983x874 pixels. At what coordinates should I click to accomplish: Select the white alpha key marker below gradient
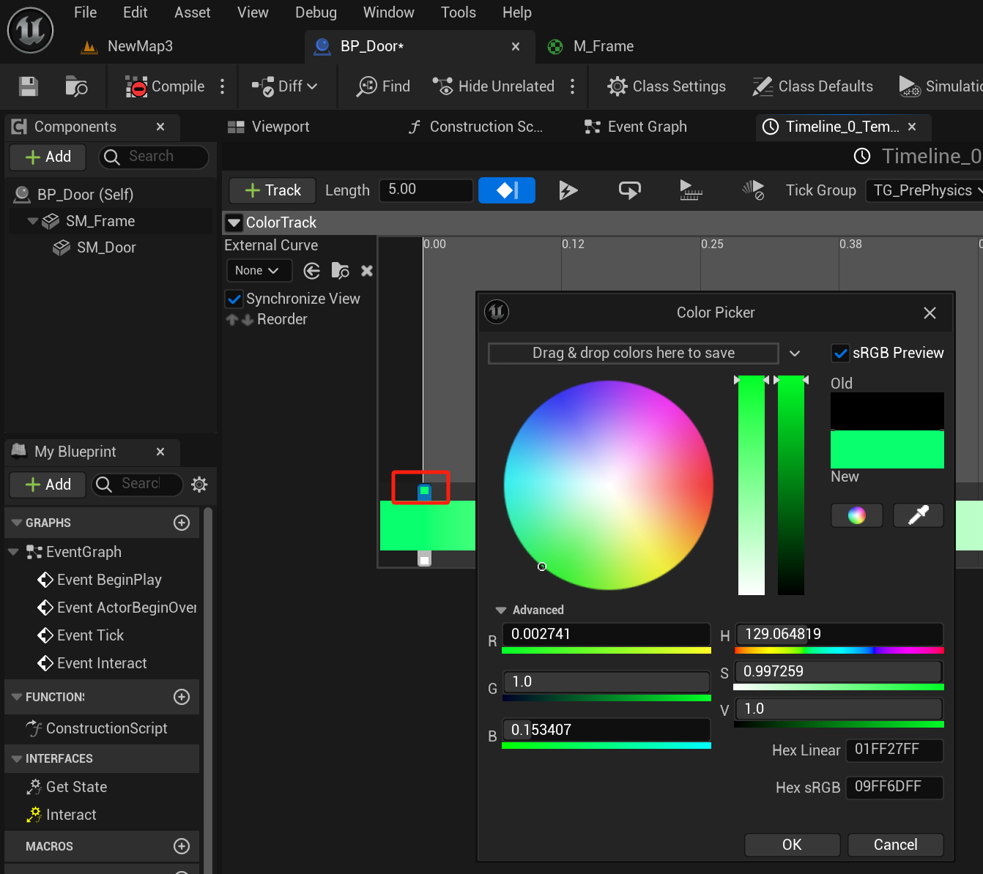(424, 559)
